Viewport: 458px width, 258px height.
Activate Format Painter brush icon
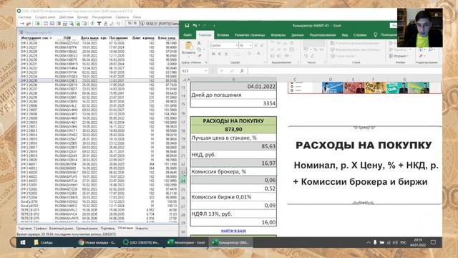tap(199, 56)
